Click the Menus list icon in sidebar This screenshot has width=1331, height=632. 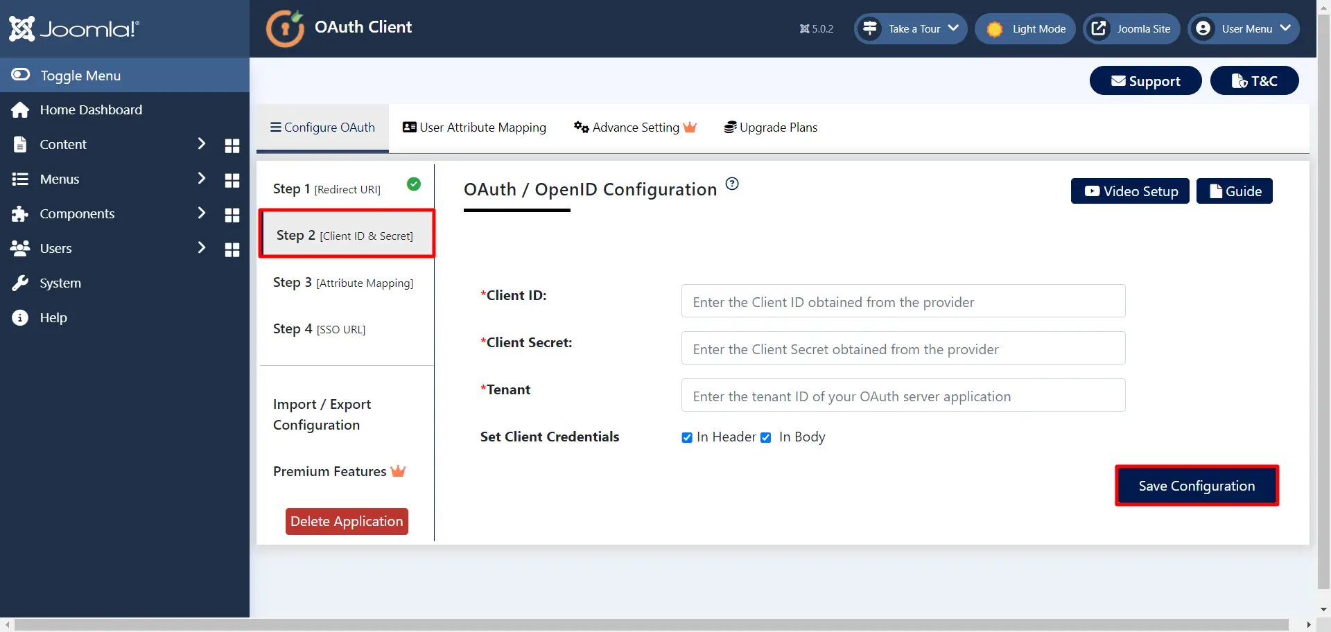pos(20,179)
